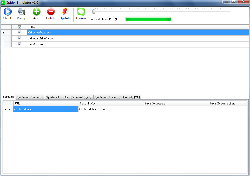Click the Meta Title column header
This screenshot has width=250, height=176.
(x=110, y=103)
